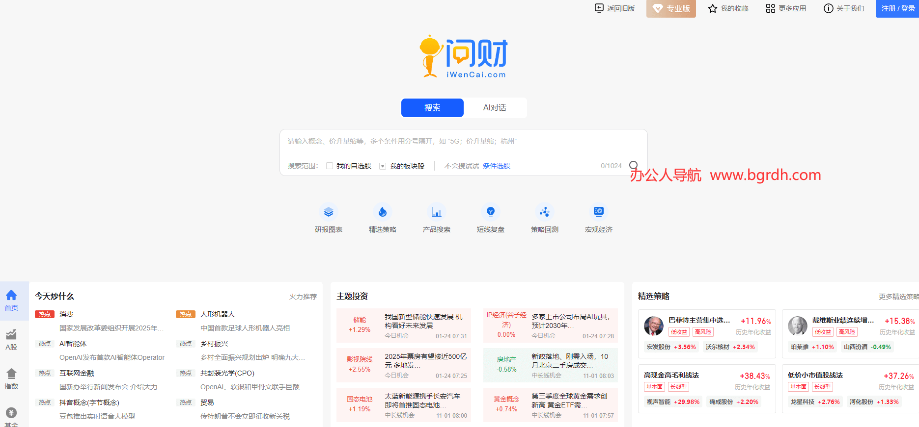Click the 专业版 diamond button
The image size is (919, 427).
(x=671, y=9)
